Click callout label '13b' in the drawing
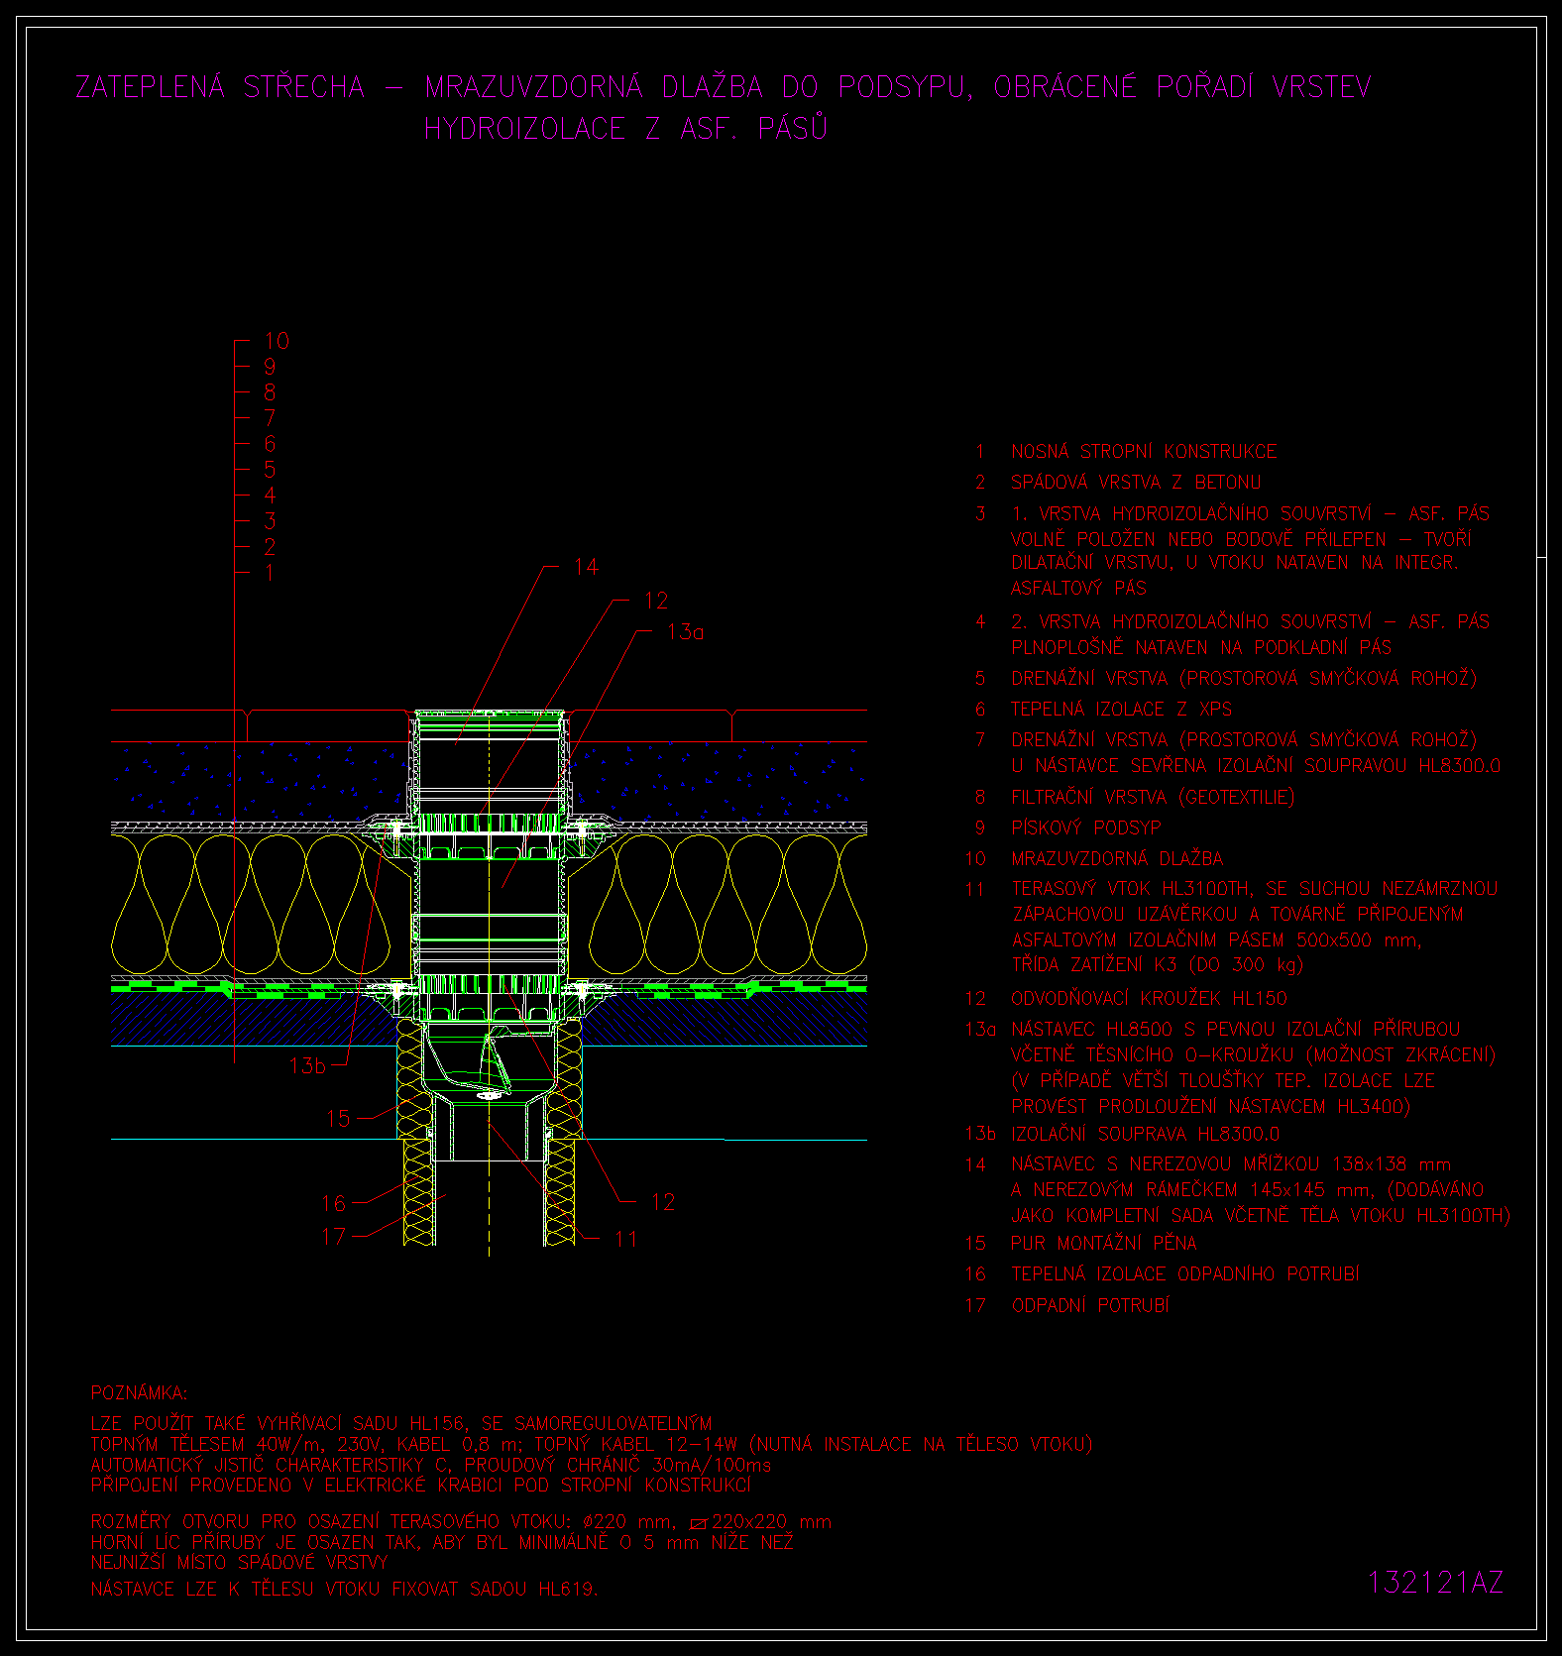Viewport: 1562px width, 1656px height. (307, 1066)
